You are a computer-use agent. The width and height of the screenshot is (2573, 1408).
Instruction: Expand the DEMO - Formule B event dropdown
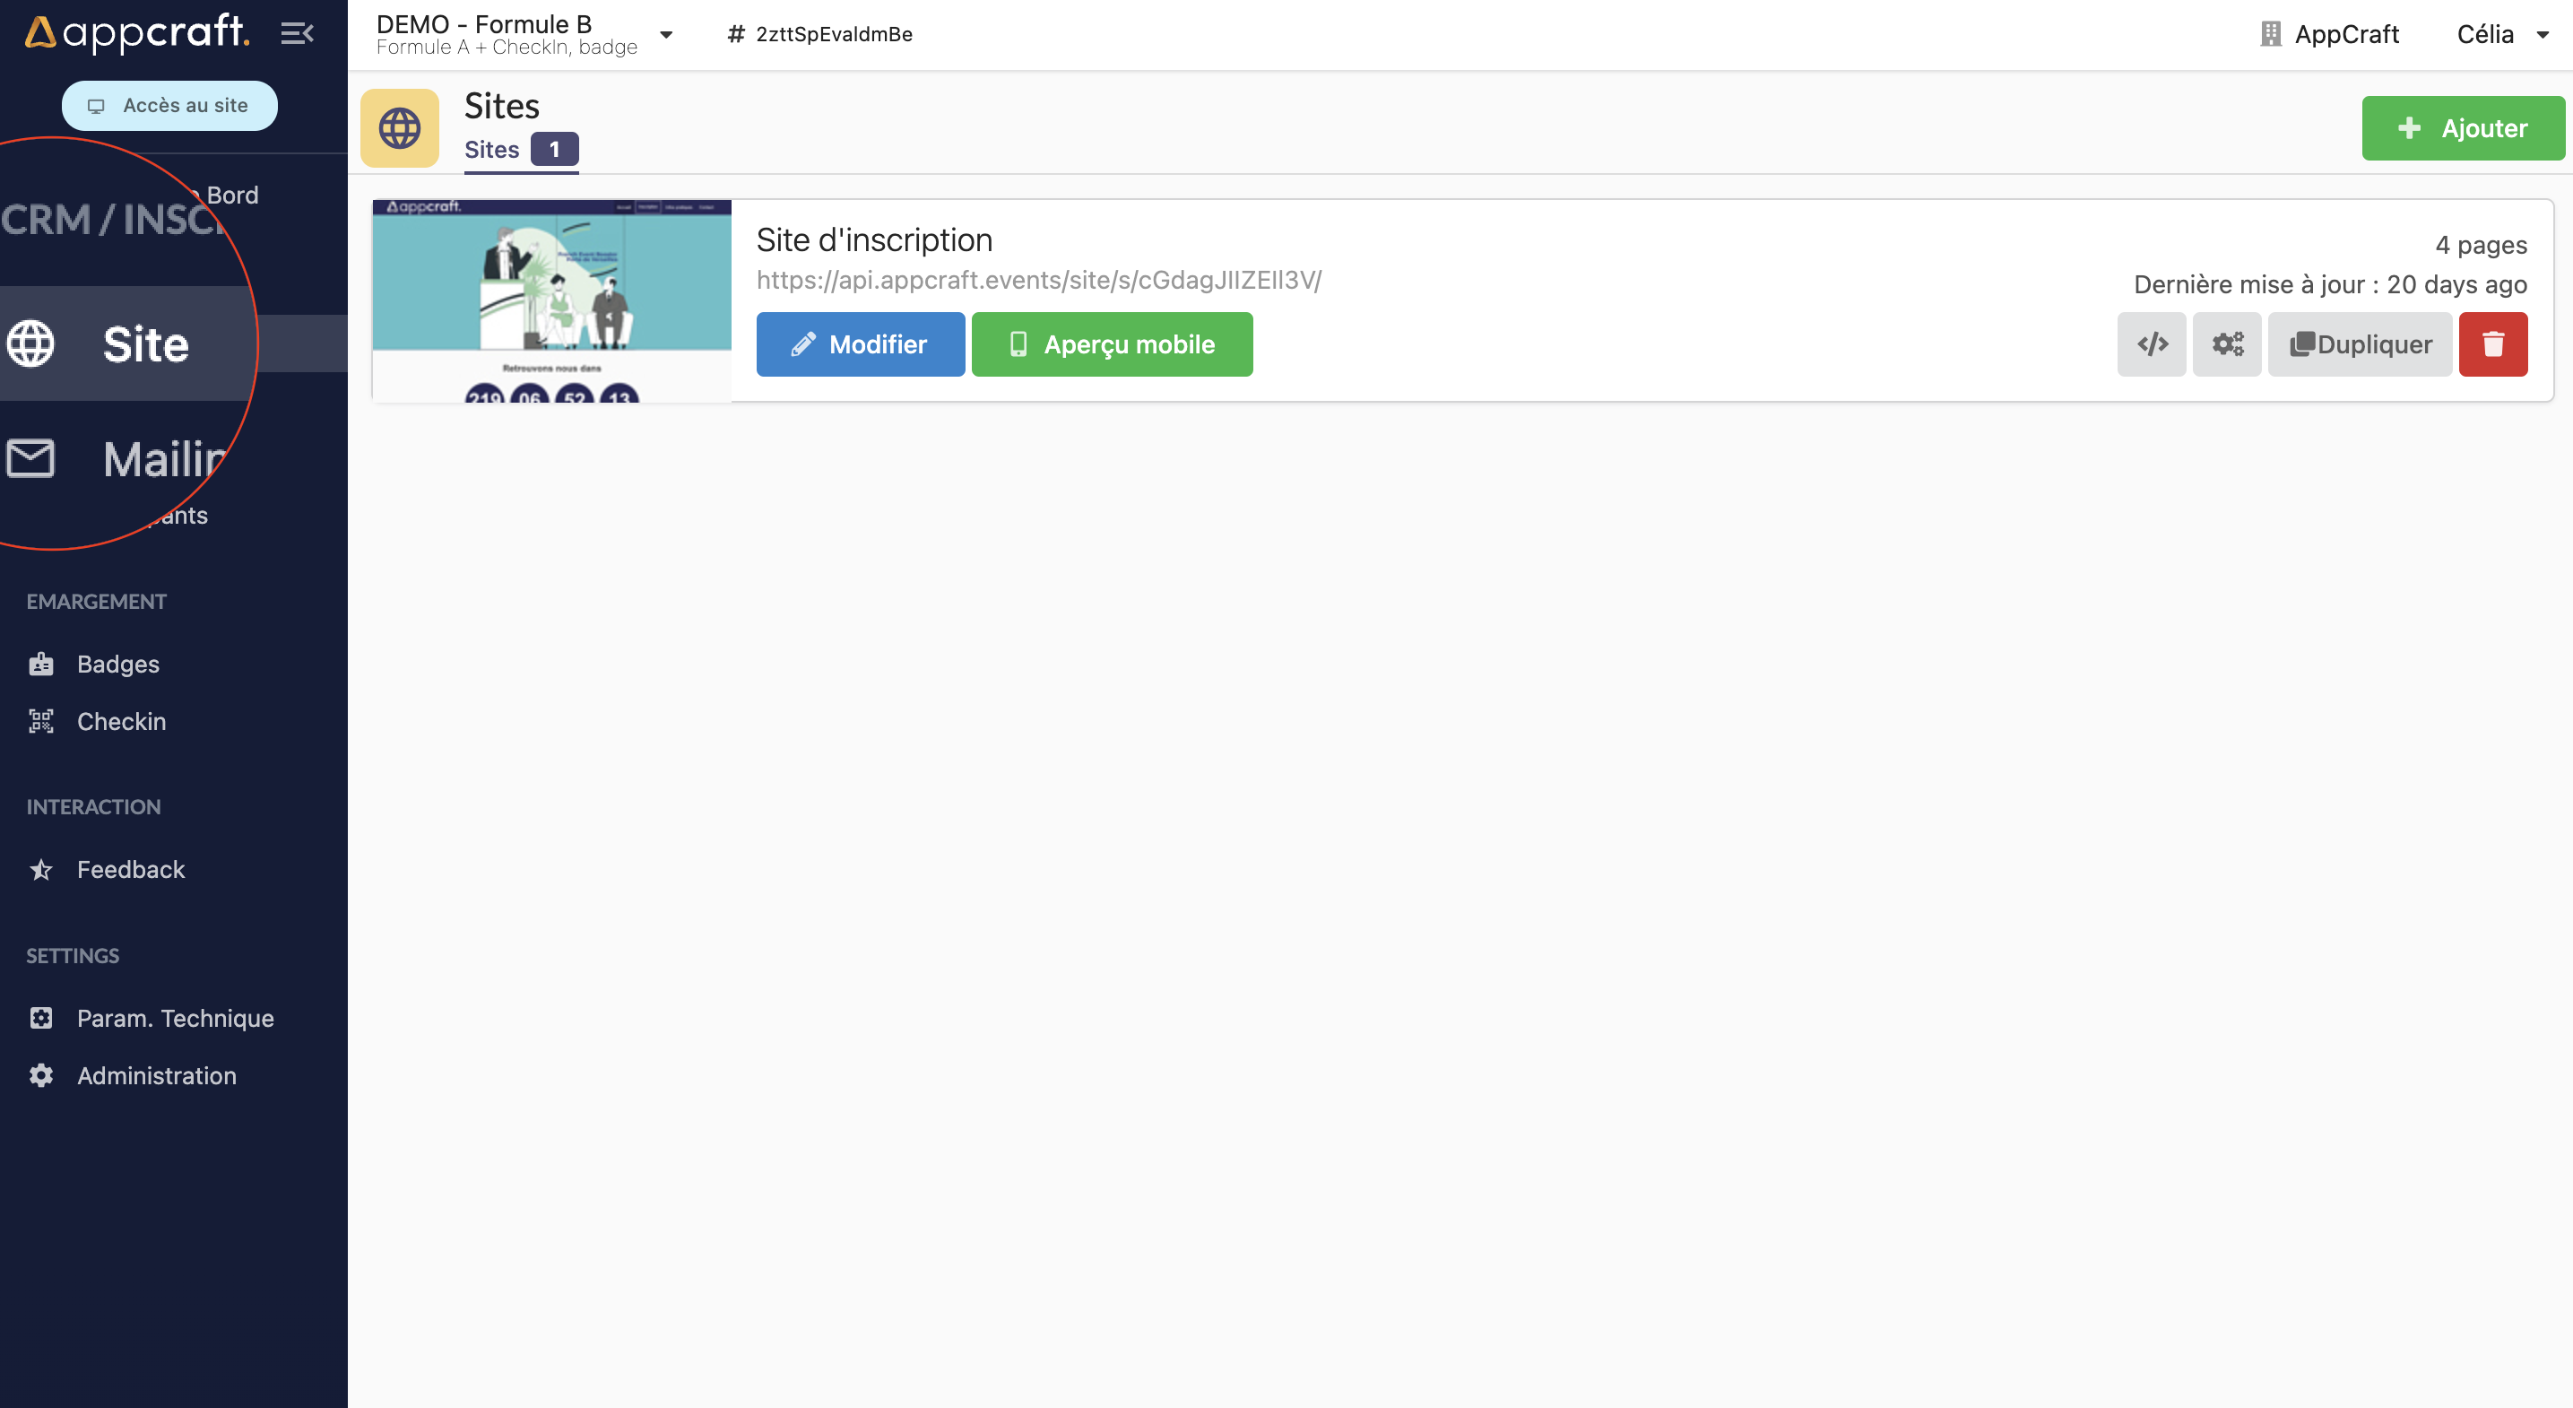coord(666,34)
